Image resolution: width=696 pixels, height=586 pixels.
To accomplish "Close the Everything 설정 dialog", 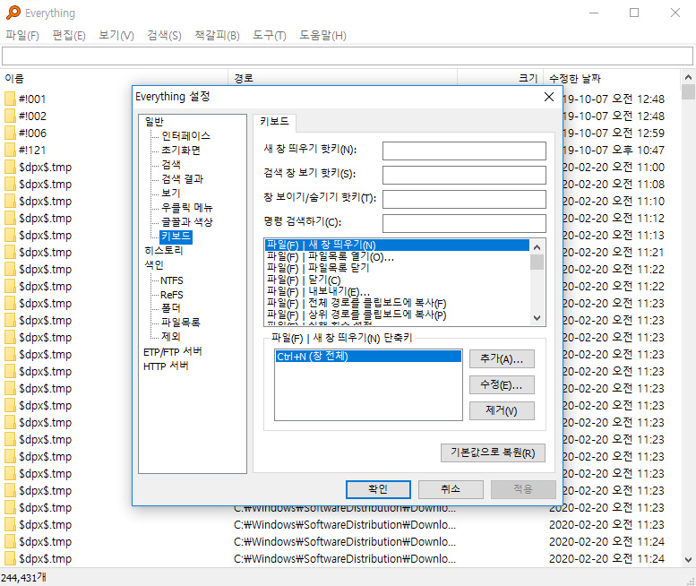I will (x=548, y=97).
